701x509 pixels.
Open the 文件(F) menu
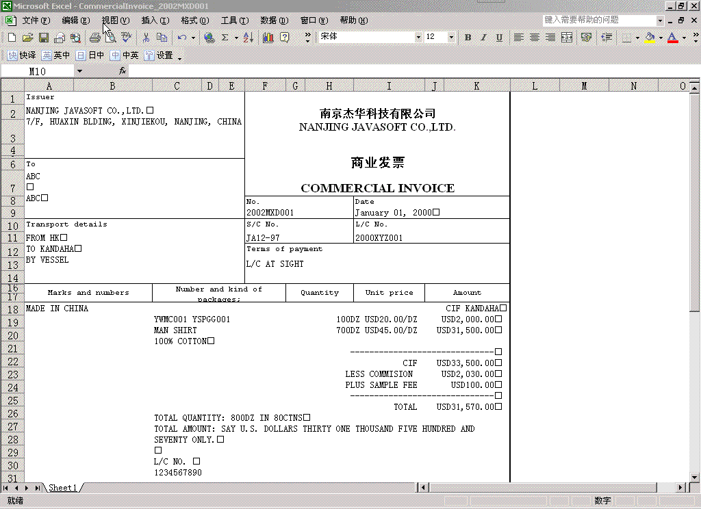tap(36, 20)
